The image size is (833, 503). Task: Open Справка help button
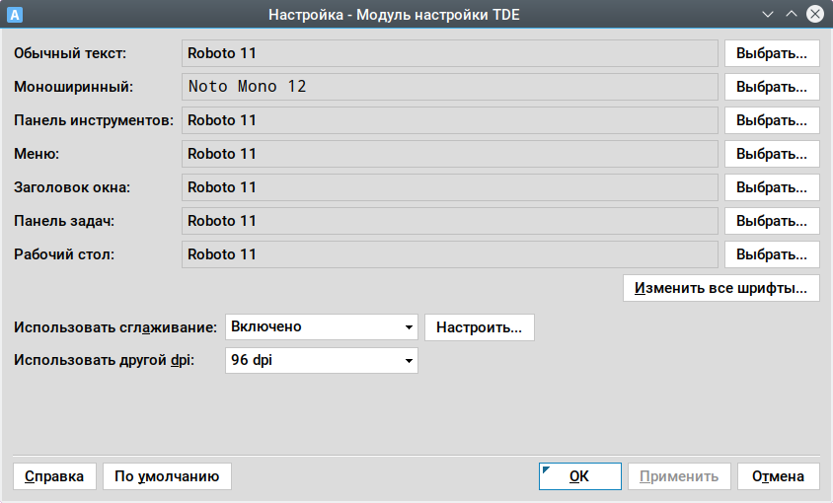54,476
